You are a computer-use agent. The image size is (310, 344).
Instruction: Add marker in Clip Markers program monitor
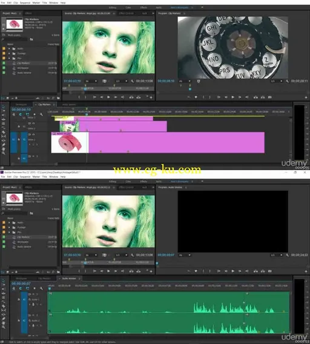click(196, 97)
